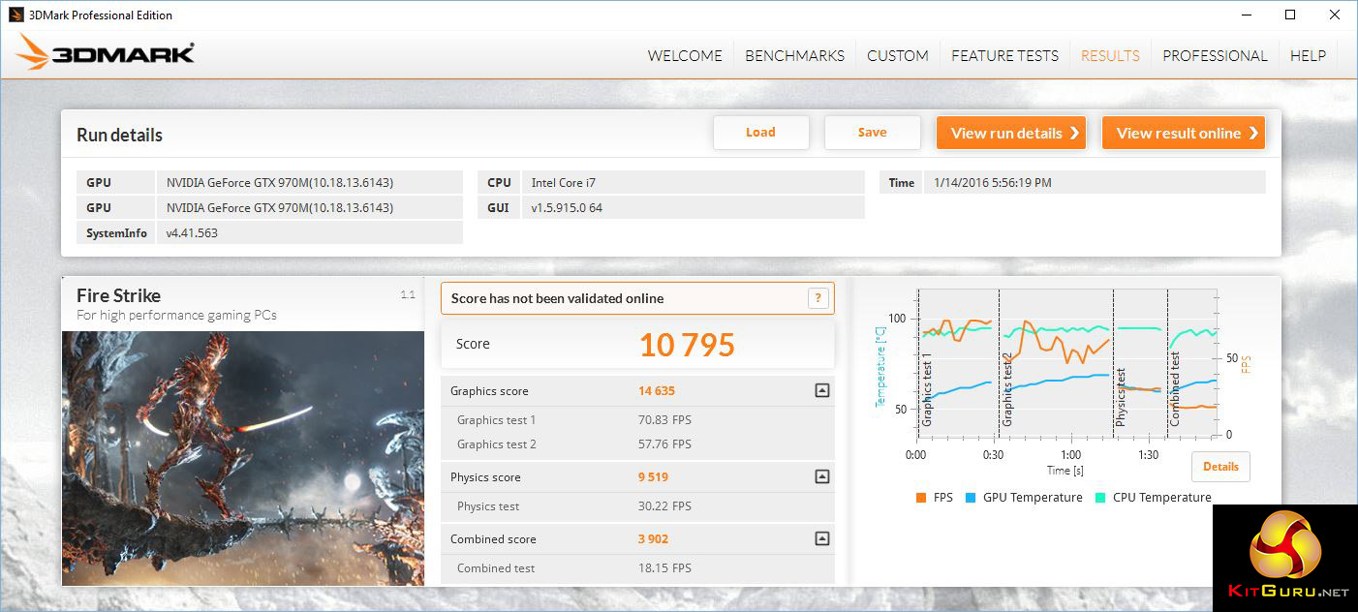
Task: Click the orange FPS legend swatch
Action: (x=920, y=498)
